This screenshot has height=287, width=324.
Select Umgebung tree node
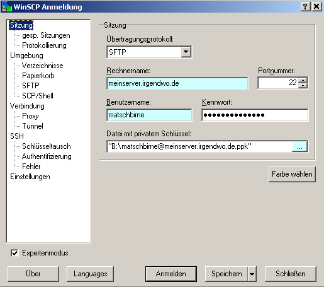coord(26,56)
